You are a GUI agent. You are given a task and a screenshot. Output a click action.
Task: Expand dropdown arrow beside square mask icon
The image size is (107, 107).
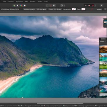[x=64, y=6]
